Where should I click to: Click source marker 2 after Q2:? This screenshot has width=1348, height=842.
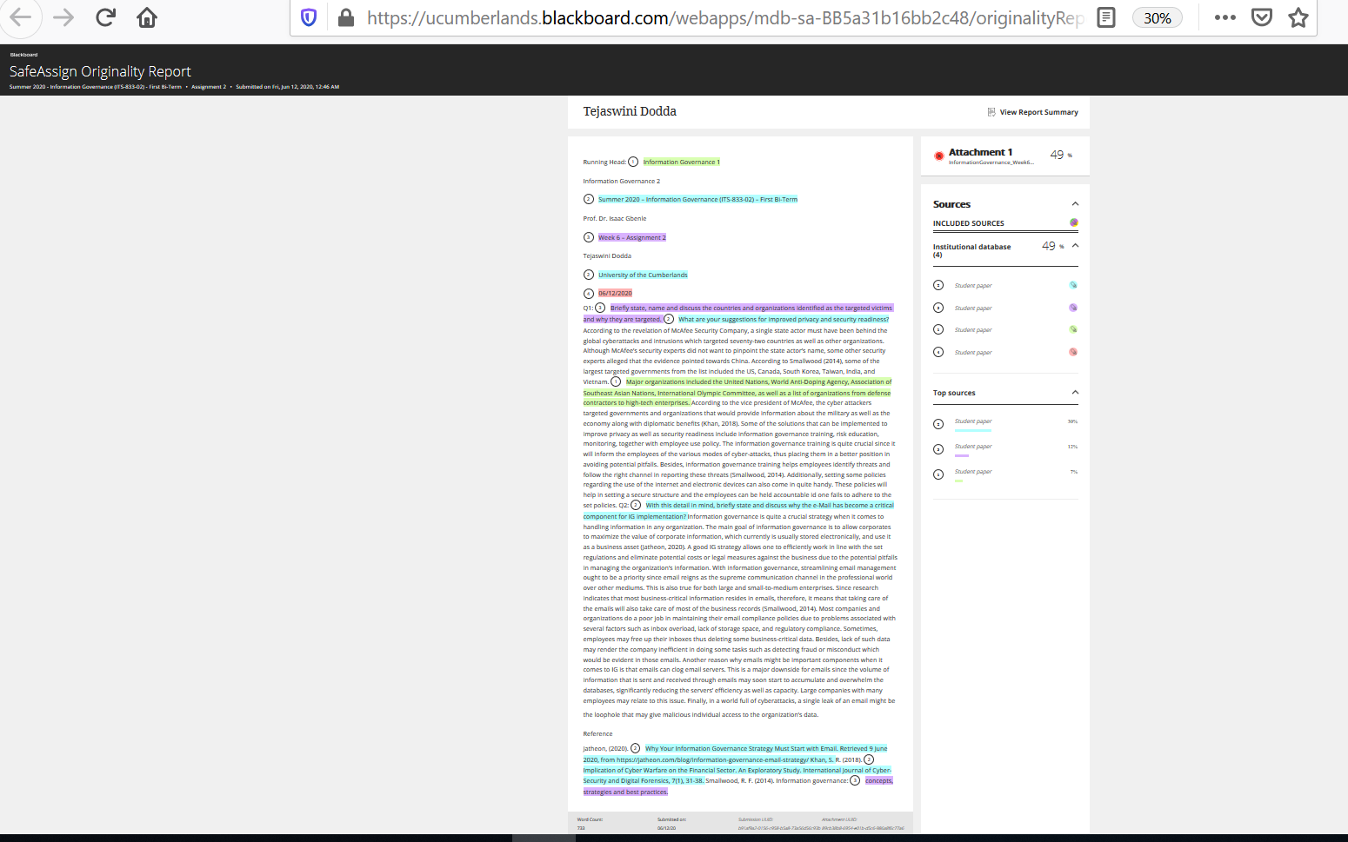[636, 505]
